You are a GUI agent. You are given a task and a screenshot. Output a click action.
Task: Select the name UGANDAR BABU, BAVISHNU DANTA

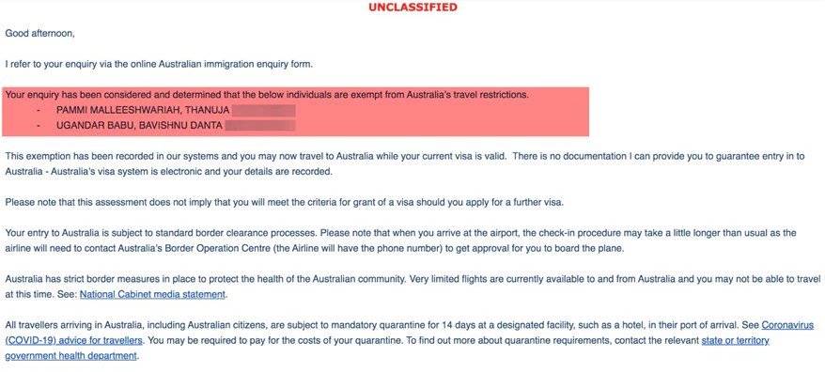[139, 126]
